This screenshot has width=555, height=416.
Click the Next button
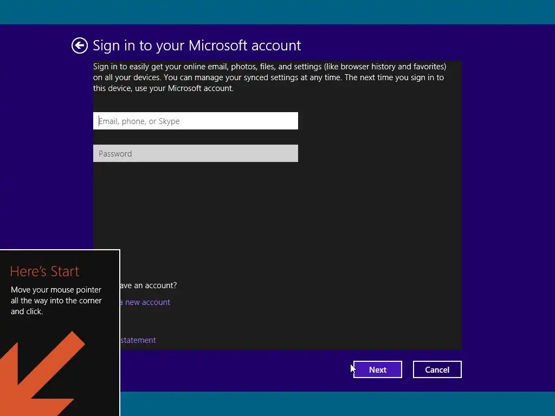[x=378, y=369]
